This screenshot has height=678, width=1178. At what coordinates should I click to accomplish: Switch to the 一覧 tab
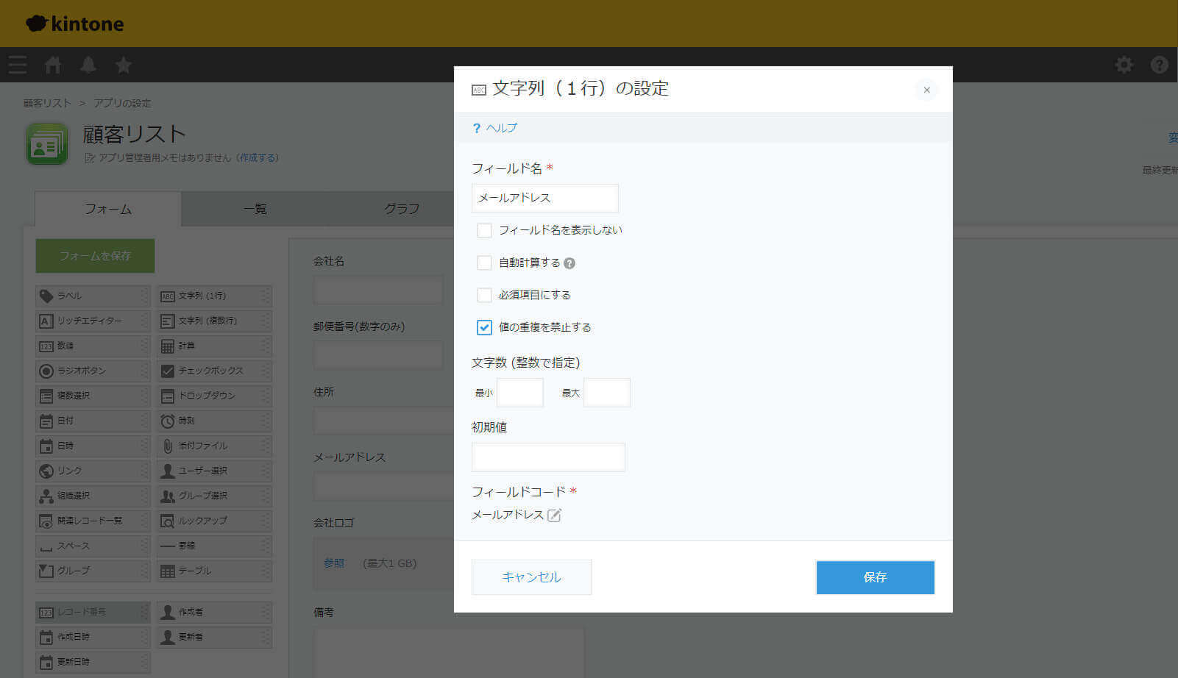pos(255,209)
